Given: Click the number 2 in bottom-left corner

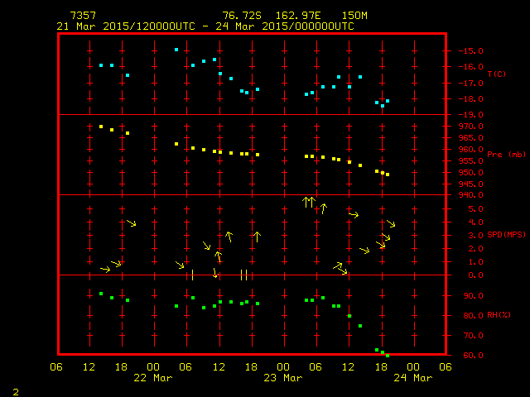Looking at the screenshot, I should pyautogui.click(x=15, y=390).
